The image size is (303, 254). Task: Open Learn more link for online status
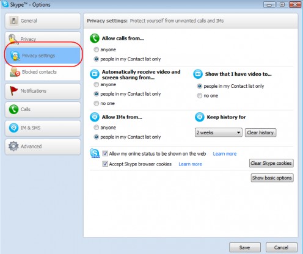coord(225,154)
